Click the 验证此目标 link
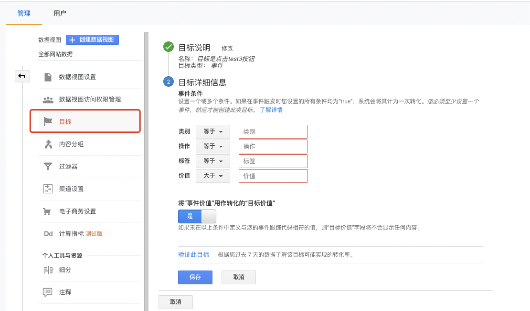Image resolution: width=530 pixels, height=311 pixels. pyautogui.click(x=193, y=254)
